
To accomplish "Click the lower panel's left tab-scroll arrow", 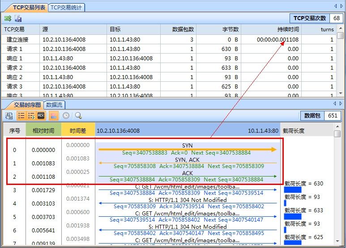I will [337, 104].
